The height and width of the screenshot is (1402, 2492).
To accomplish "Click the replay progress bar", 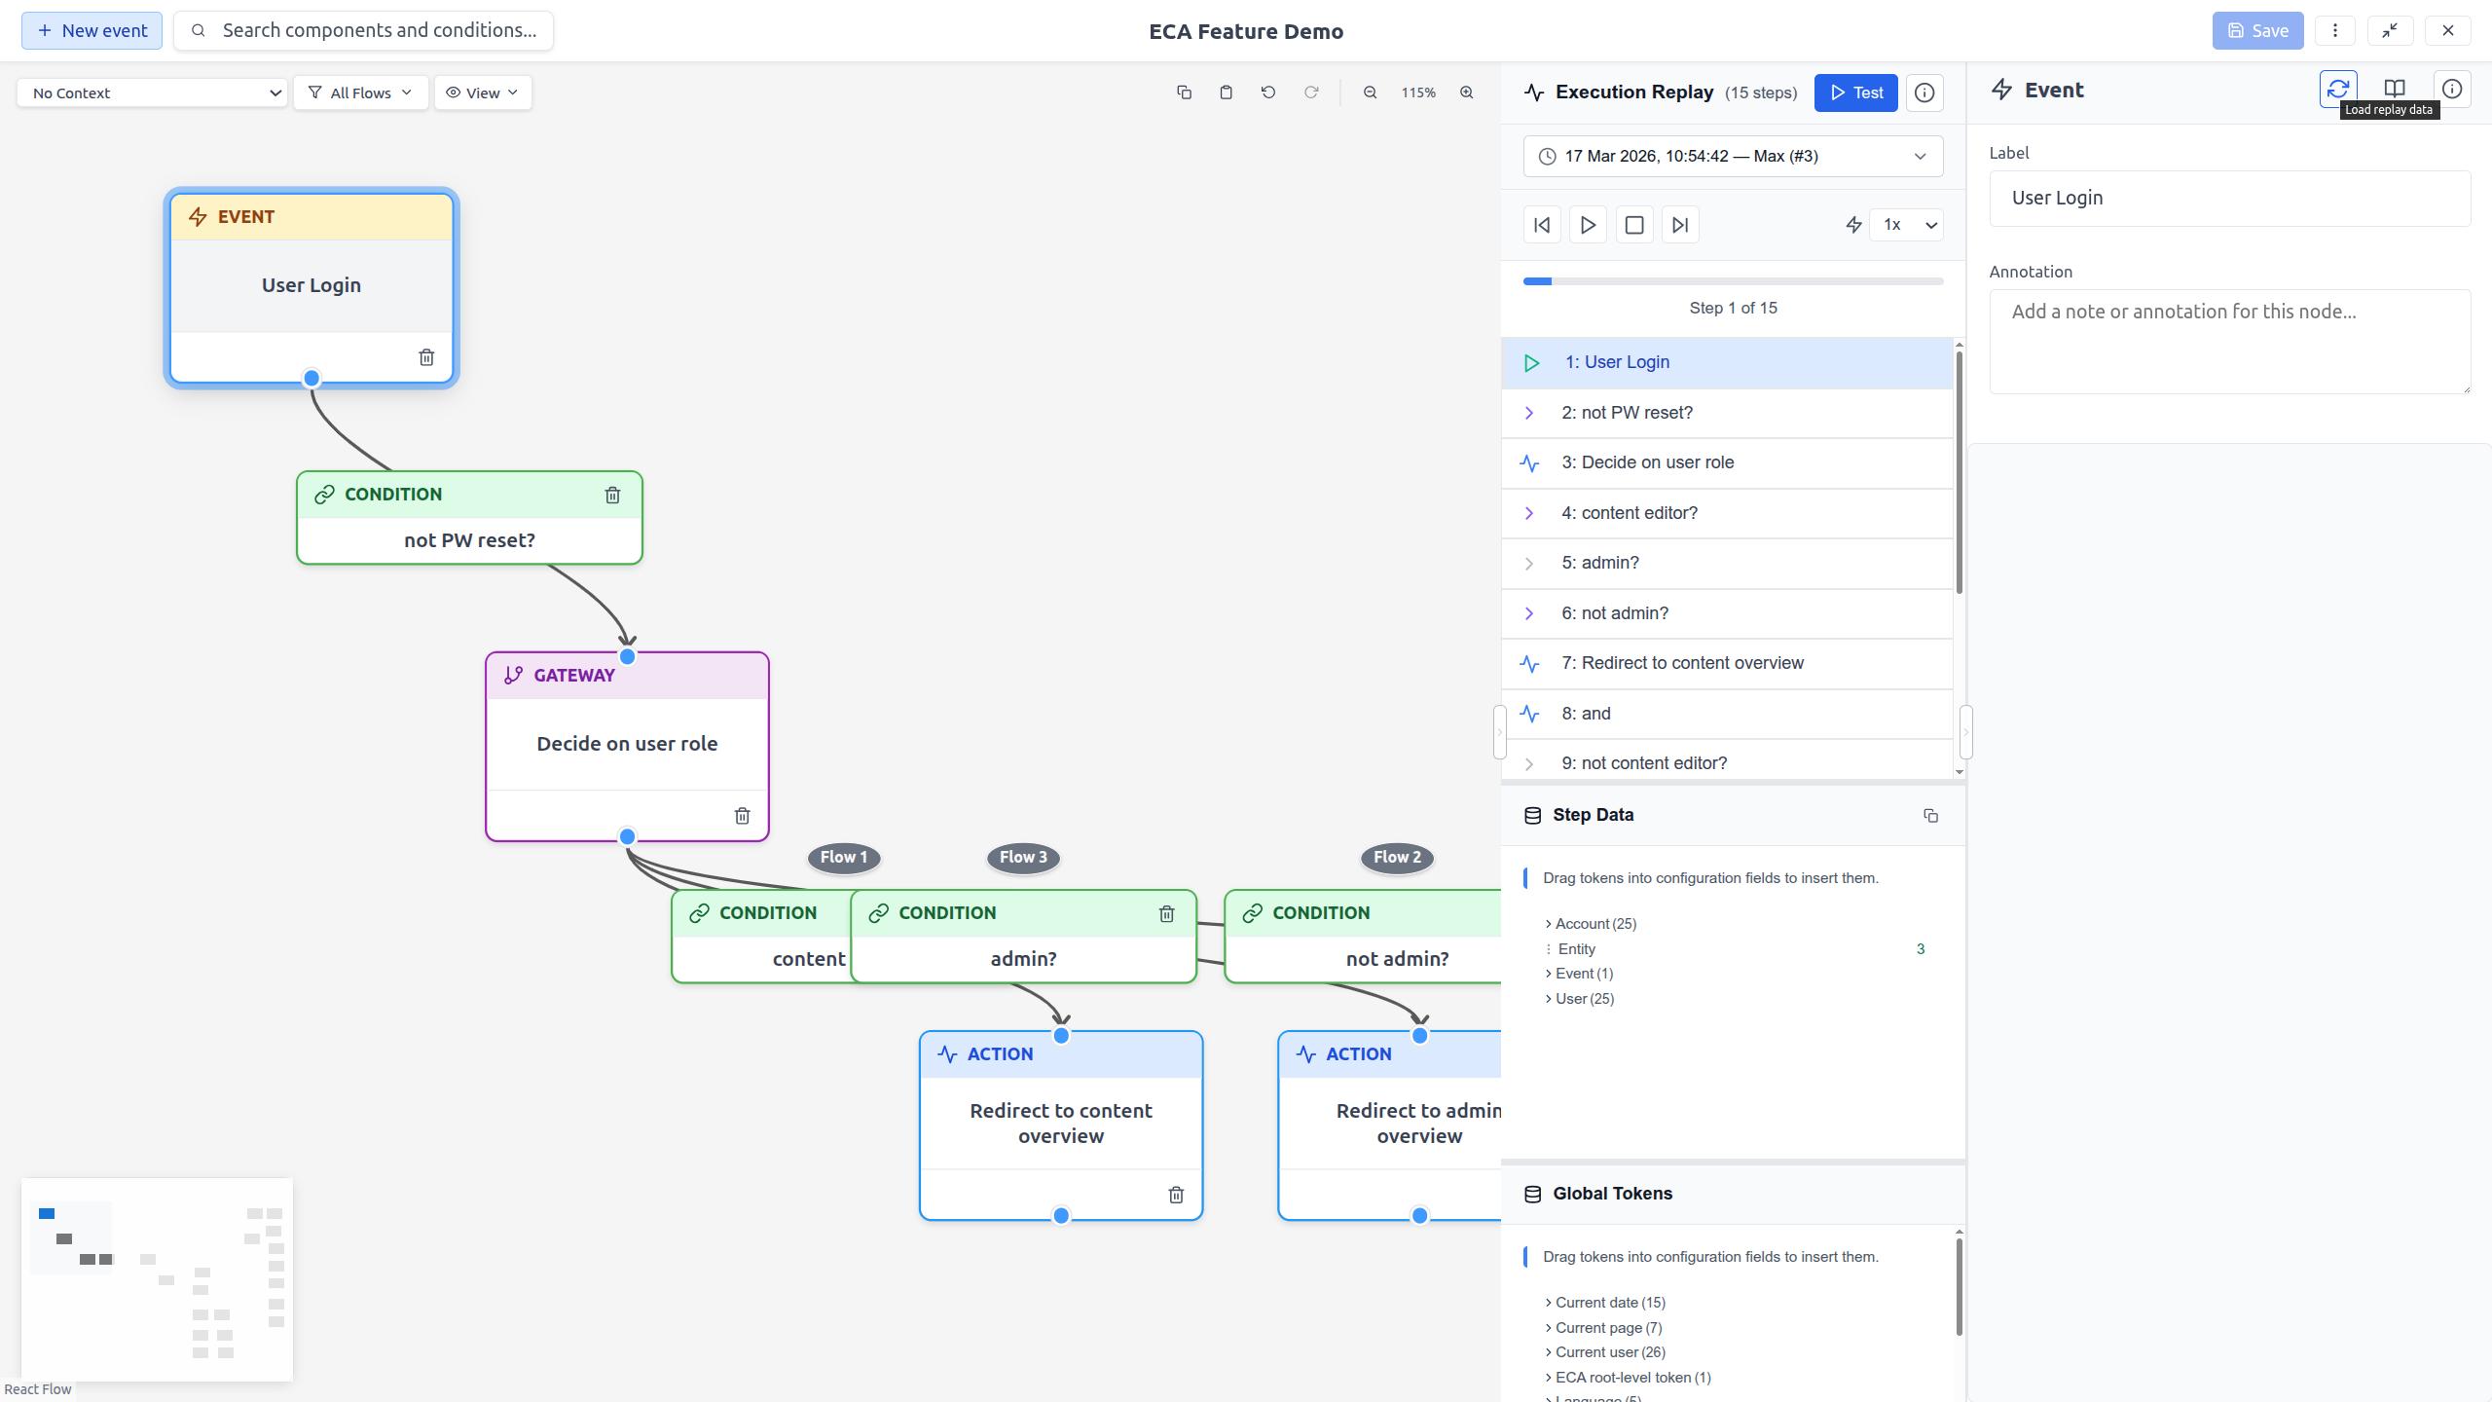I will (x=1733, y=281).
